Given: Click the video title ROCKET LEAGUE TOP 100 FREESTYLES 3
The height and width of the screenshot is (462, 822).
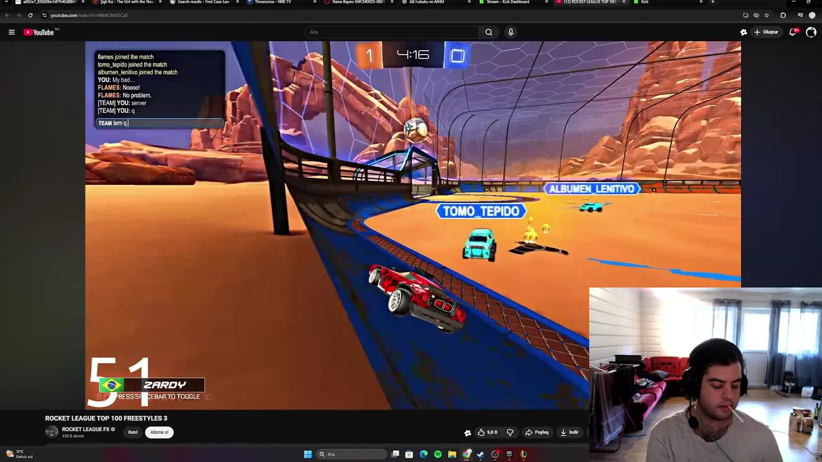Looking at the screenshot, I should click(106, 418).
